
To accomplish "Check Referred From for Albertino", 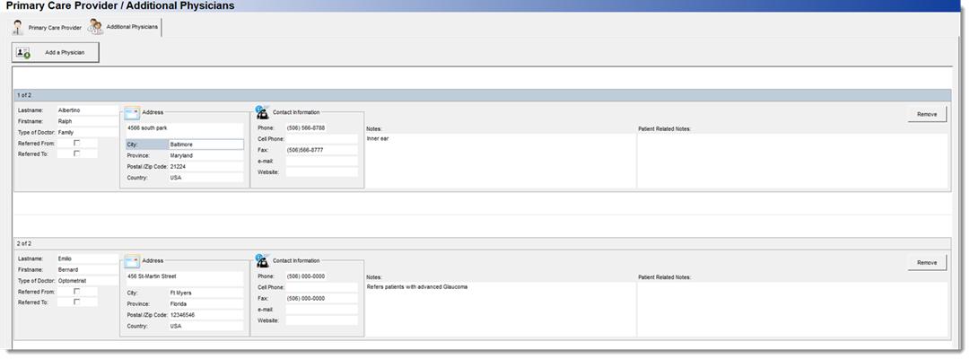I will [x=76, y=143].
